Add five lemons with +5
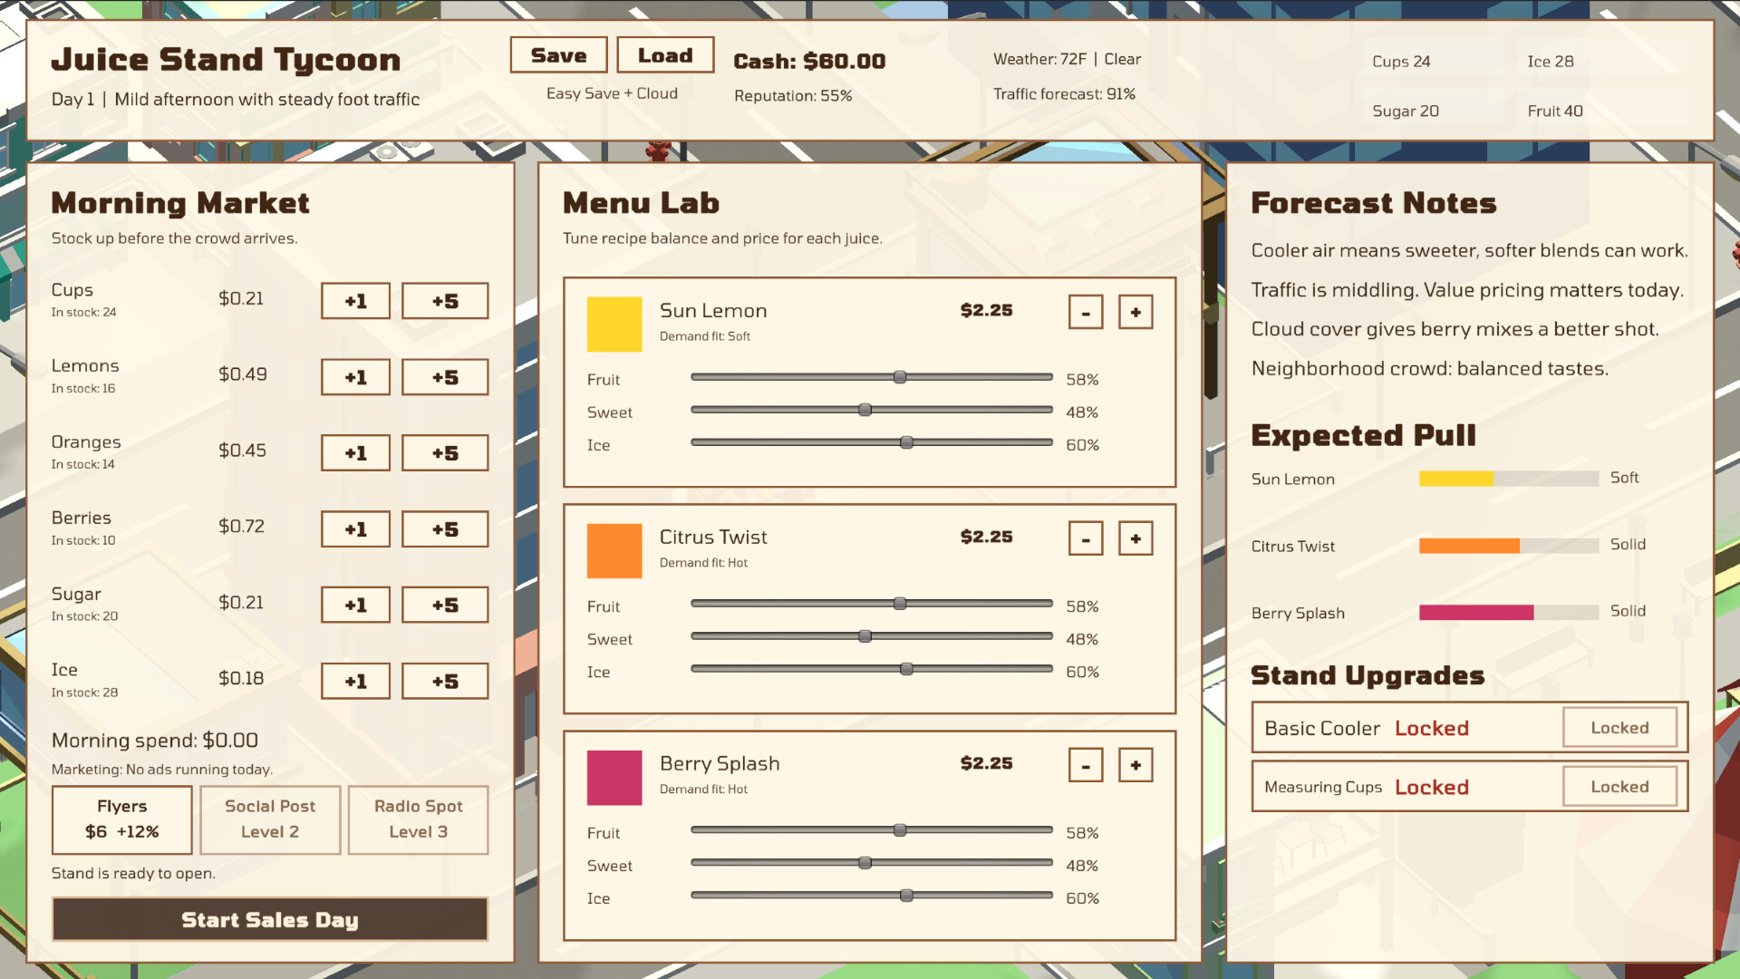The image size is (1740, 979). tap(445, 377)
